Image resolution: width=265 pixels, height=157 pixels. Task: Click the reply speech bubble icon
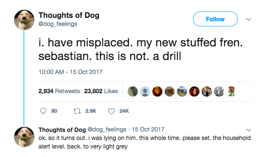point(43,111)
